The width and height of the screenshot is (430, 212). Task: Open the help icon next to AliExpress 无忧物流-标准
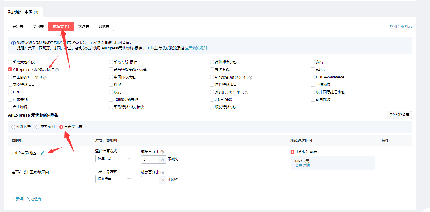(57, 69)
